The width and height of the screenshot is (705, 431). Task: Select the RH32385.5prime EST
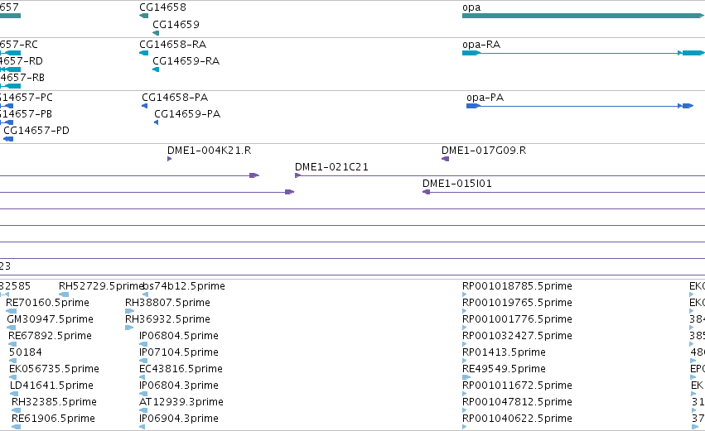(x=54, y=402)
